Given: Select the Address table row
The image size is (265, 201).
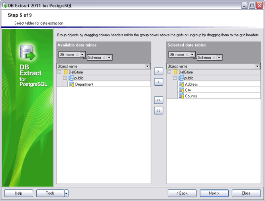Looking at the screenshot, I should pyautogui.click(x=219, y=84).
